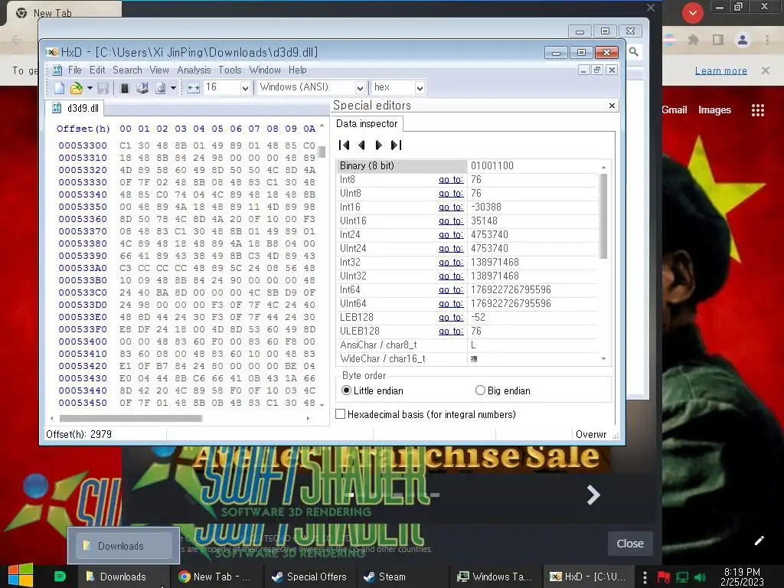Click the Close button on Steam popup
This screenshot has height=588, width=784.
(x=630, y=544)
